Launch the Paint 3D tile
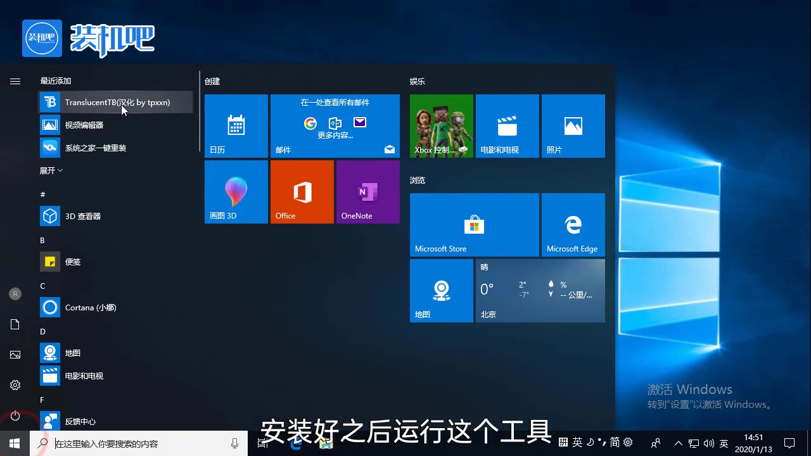The image size is (811, 456). [236, 192]
